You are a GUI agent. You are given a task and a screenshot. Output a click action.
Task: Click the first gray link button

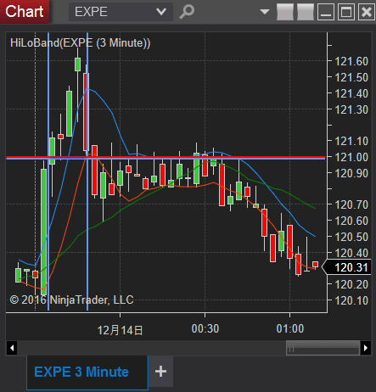point(285,12)
